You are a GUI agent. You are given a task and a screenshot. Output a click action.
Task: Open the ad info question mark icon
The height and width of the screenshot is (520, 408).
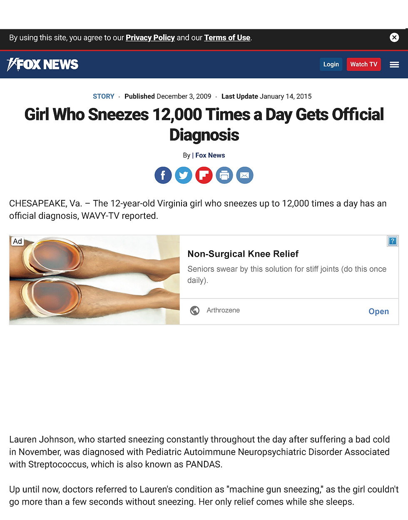pyautogui.click(x=393, y=241)
